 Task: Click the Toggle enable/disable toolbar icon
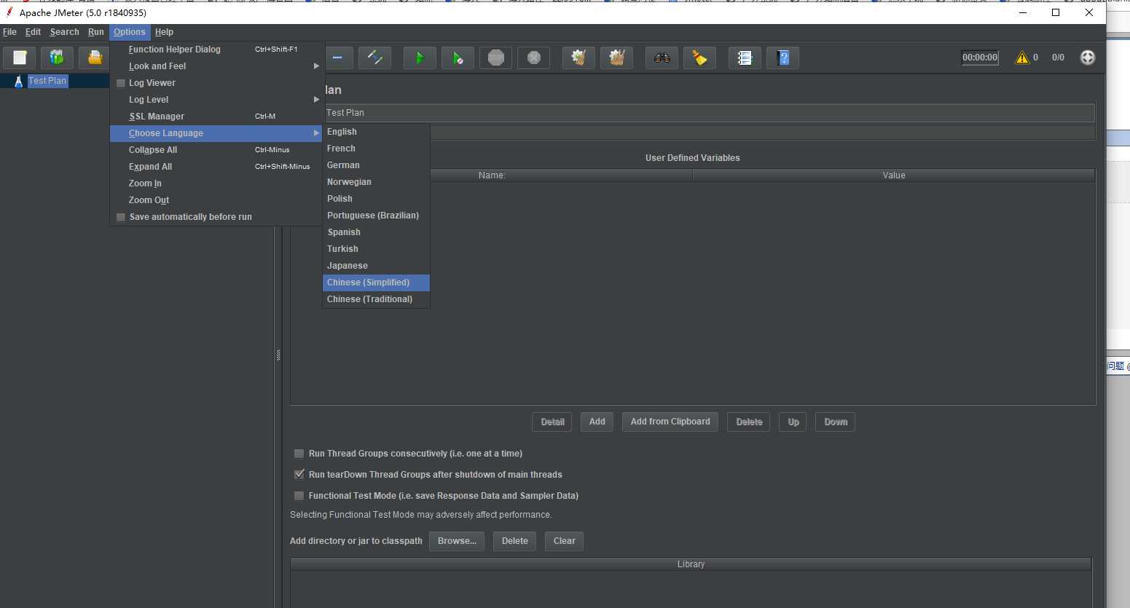click(374, 58)
